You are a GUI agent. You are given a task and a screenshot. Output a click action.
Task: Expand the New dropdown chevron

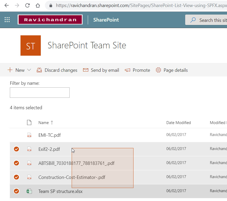point(29,70)
